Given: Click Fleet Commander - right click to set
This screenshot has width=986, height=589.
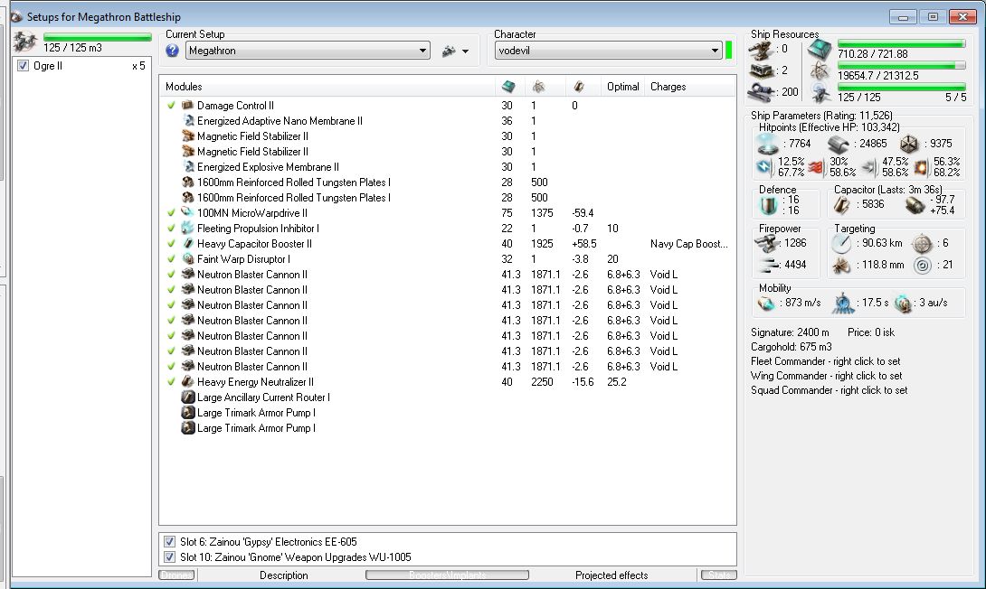Looking at the screenshot, I should point(825,361).
